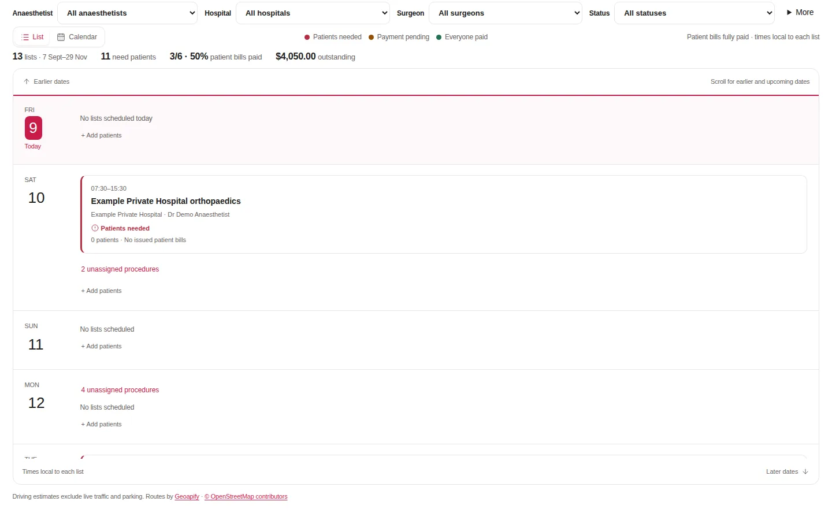Click the down arrow beside Later dates
Viewport: 832px width, 520px height.
pos(805,471)
